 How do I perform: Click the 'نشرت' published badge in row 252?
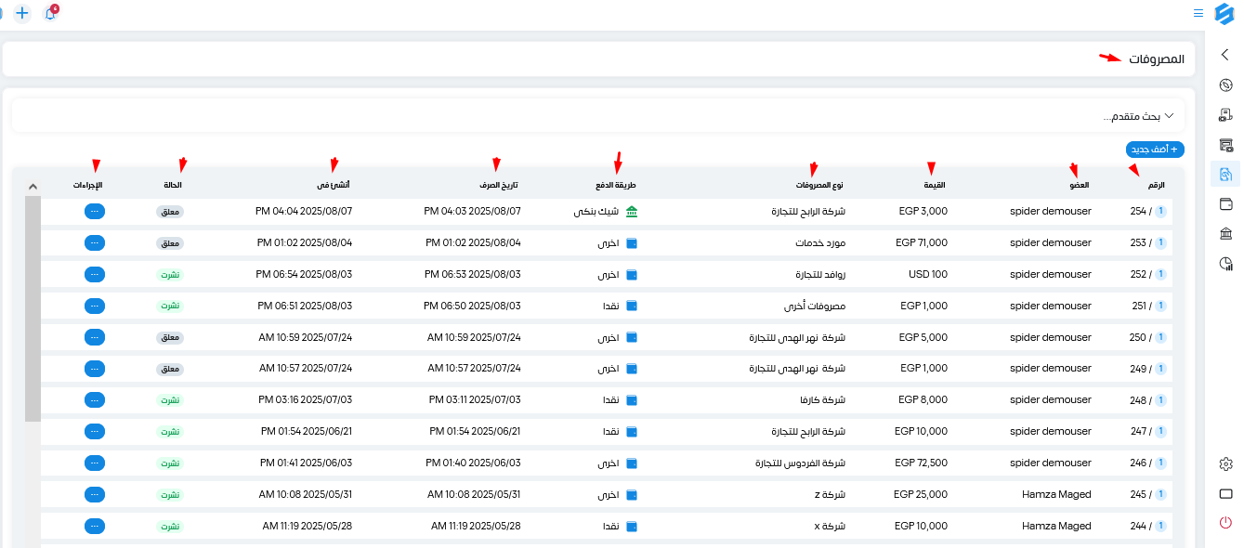pos(170,275)
